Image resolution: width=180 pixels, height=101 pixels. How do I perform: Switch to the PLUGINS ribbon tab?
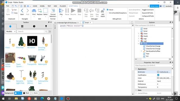click(x=63, y=6)
